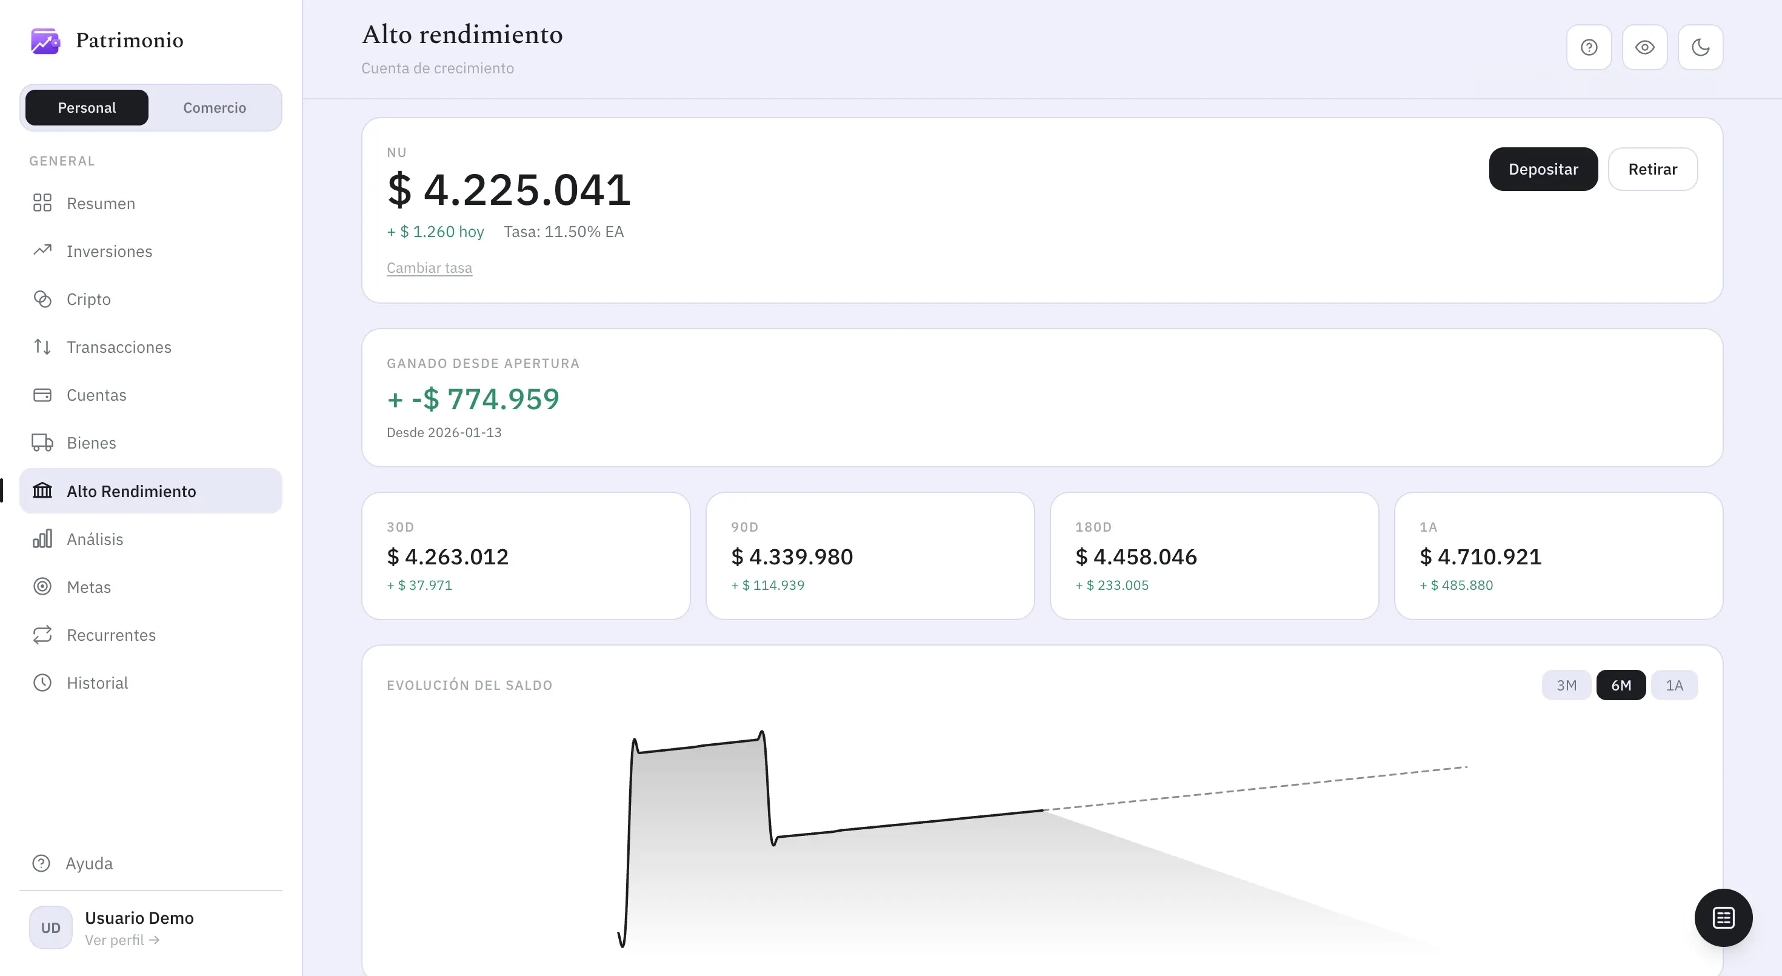
Task: Click the Historial clock icon
Action: tap(42, 683)
